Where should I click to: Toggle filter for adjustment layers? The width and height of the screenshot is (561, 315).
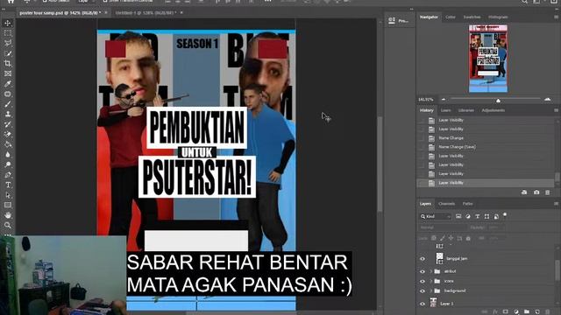(468, 216)
